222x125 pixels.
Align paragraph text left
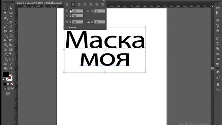pyautogui.click(x=67, y=5)
